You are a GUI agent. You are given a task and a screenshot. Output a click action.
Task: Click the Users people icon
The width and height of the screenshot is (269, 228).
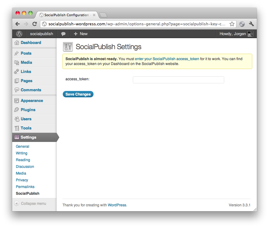[x=17, y=119]
